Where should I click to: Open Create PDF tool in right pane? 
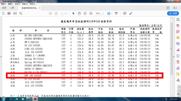(178, 26)
